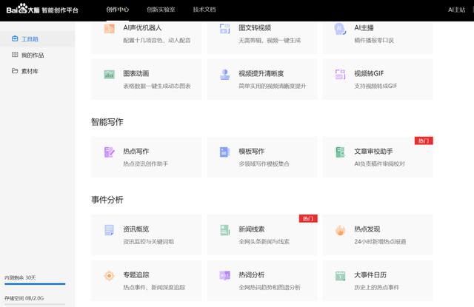The width and height of the screenshot is (474, 307).
Task: Go to 技术文档 in top navigation
Action: click(x=204, y=10)
